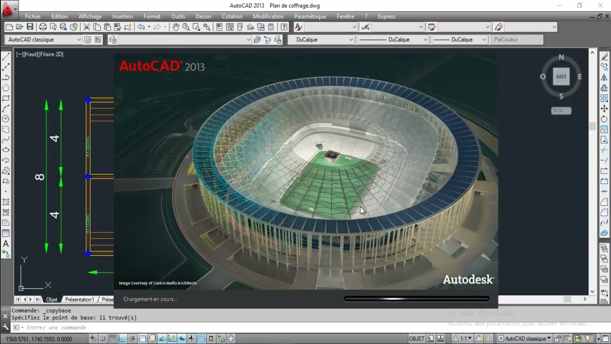Screen dimensions: 611x344
Task: Select the Multiline Text 'A' tool
Action: point(6,244)
